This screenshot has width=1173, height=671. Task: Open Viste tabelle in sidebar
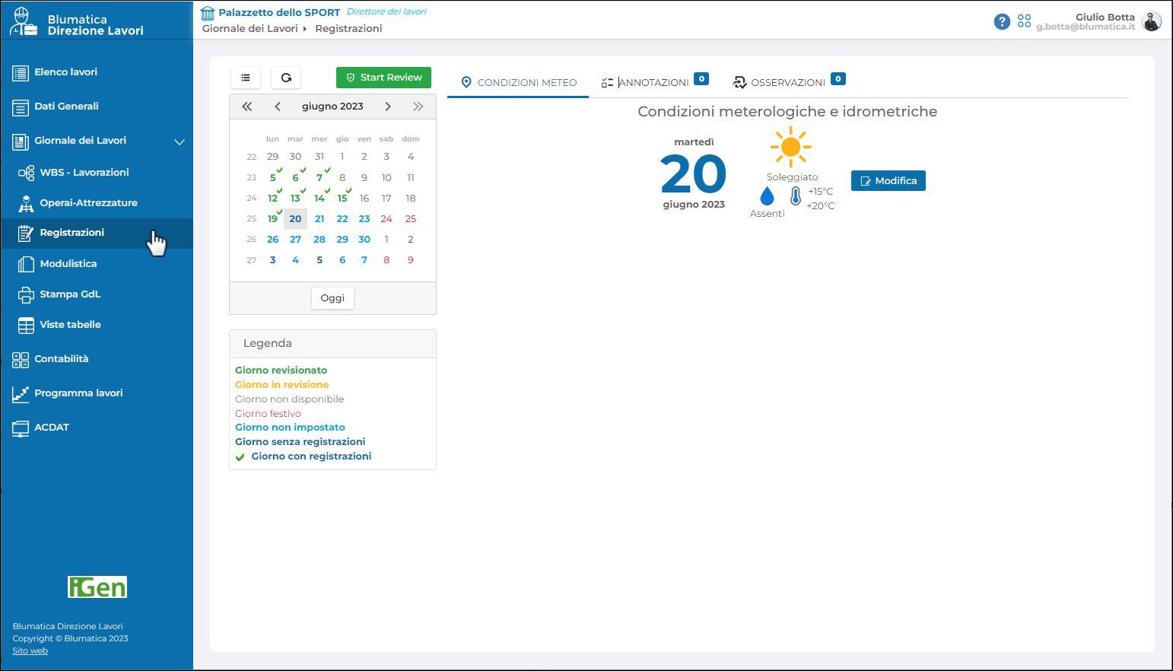point(70,325)
